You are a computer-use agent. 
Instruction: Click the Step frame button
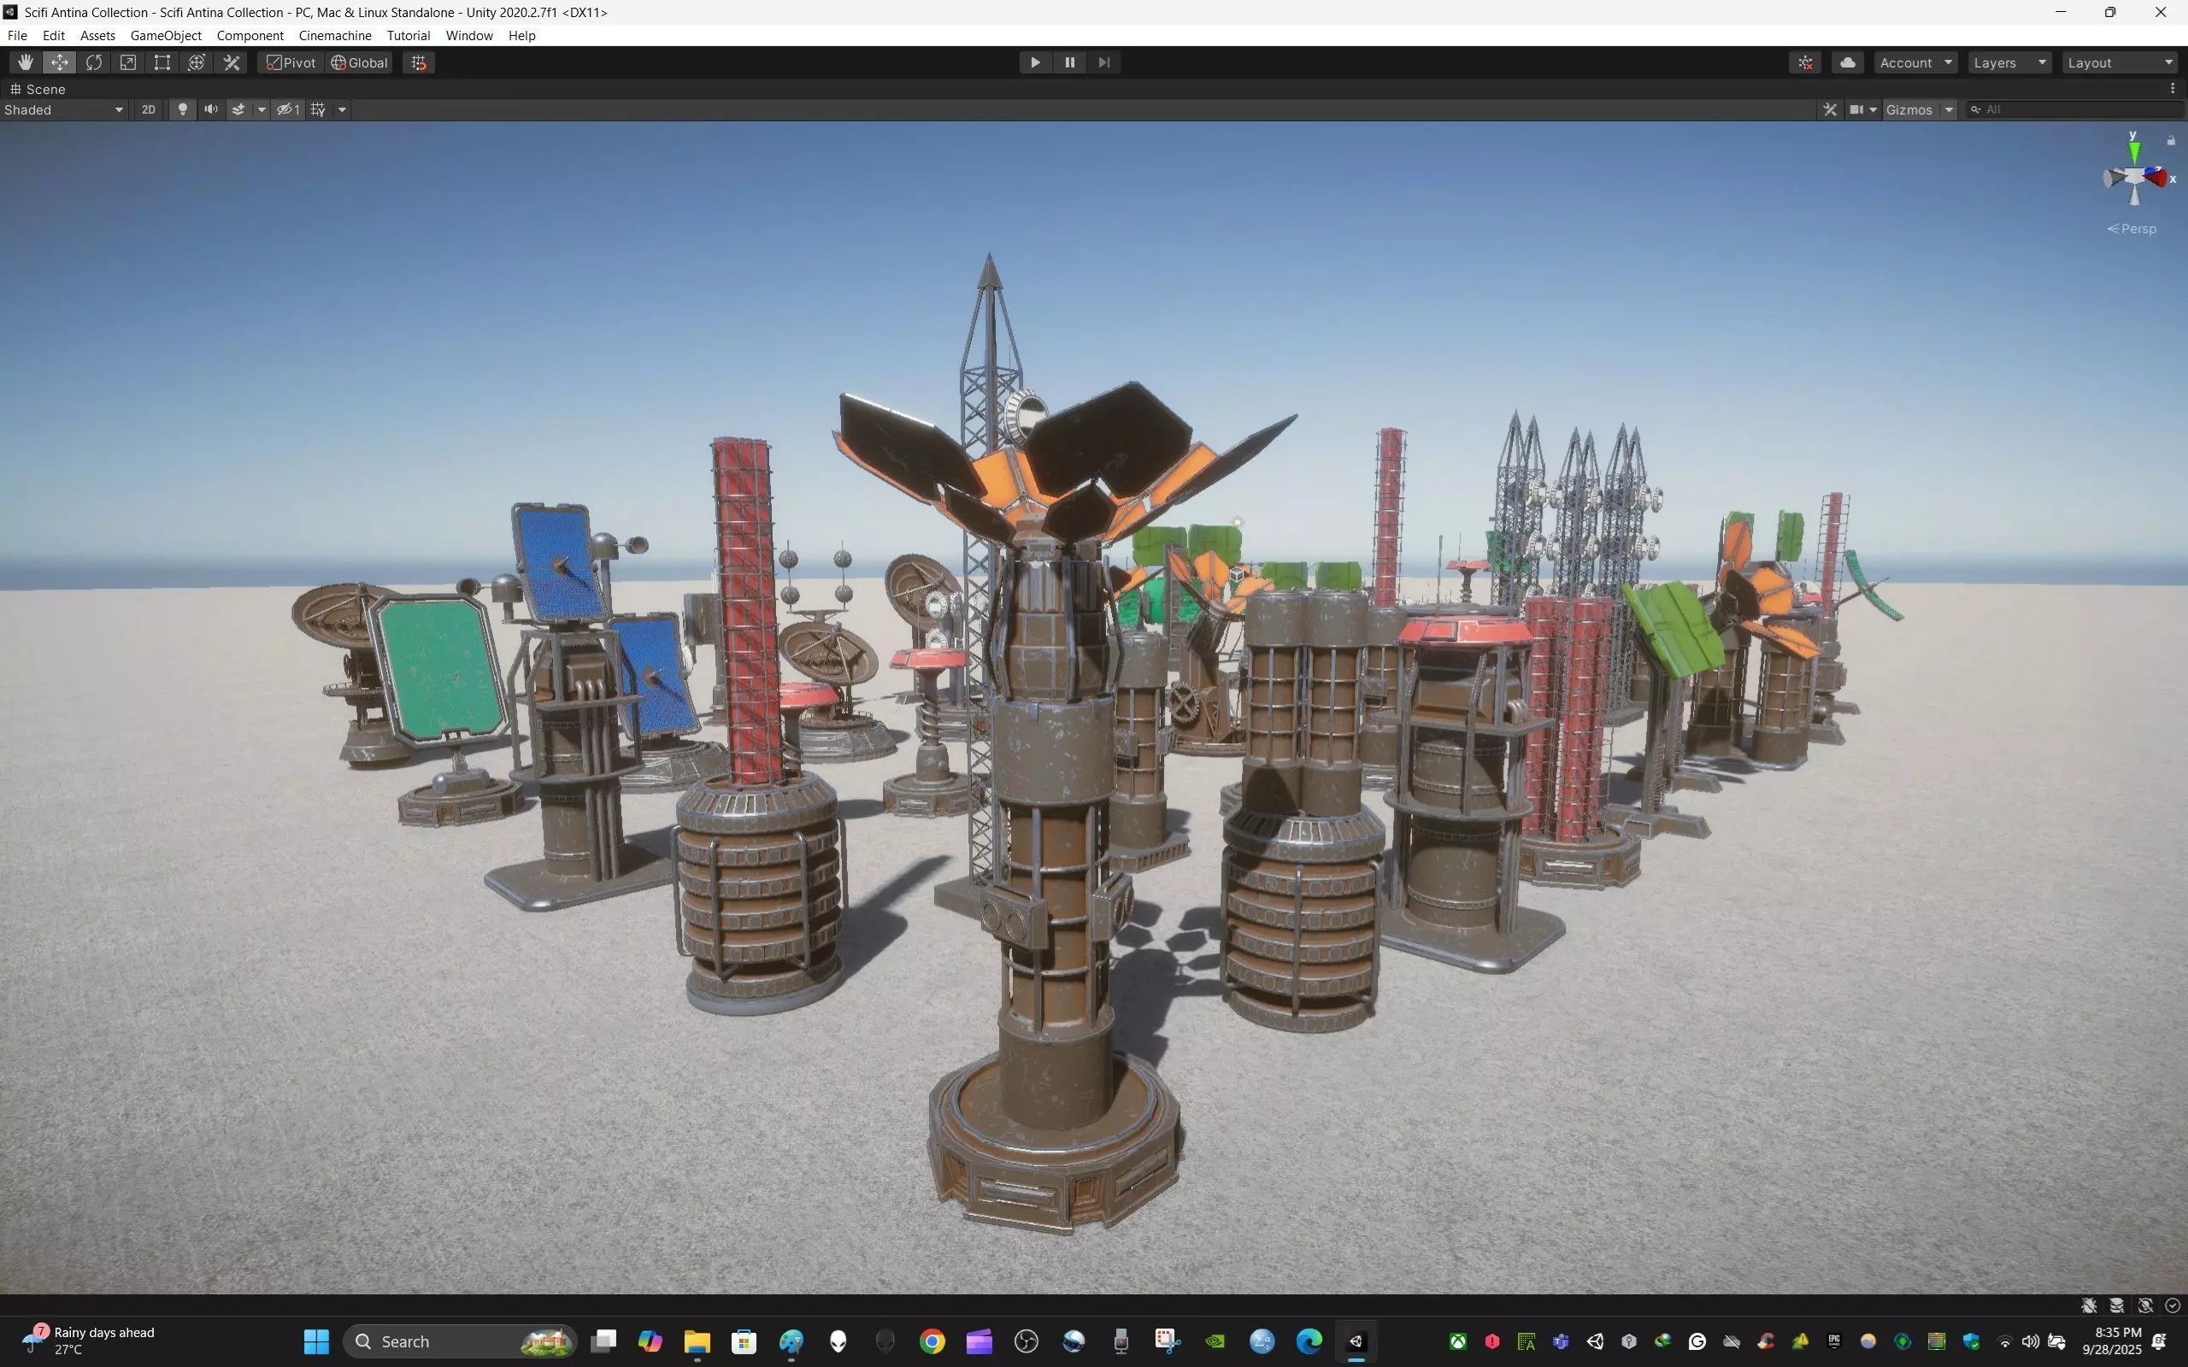pyautogui.click(x=1104, y=62)
